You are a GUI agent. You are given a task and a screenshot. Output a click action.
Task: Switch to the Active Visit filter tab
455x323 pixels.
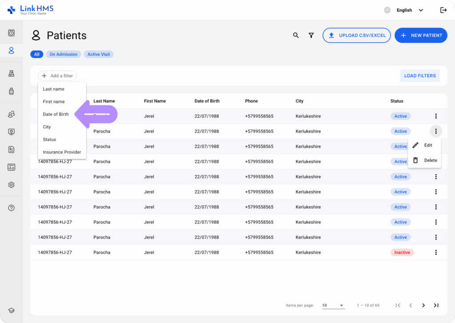coord(98,54)
